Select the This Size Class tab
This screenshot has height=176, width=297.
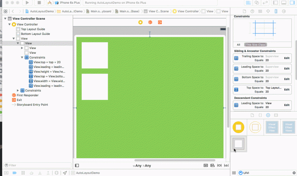tap(254, 45)
